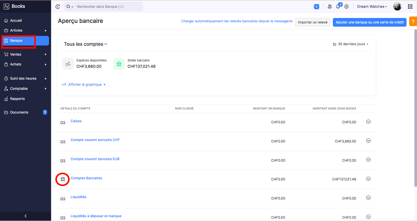Click the calendar icon beside 30 derniers jours
Screen dimensions: 417x221
pos(335,44)
